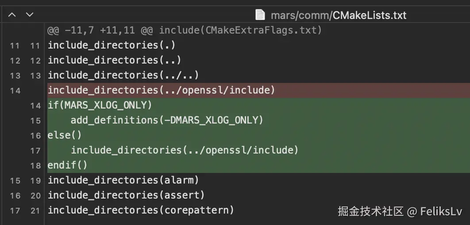
Task: Select the add_definitions(-DMARS_XLOG_ONLY) line
Action: click(167, 120)
